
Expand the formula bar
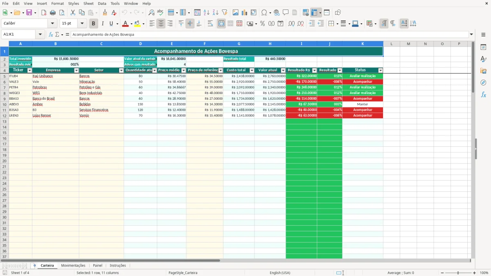[x=471, y=34]
